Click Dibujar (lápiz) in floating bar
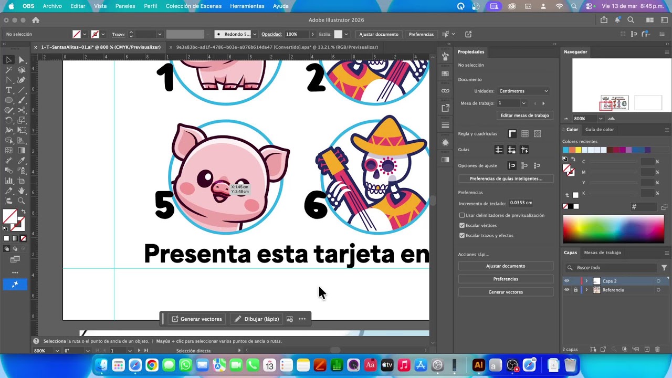This screenshot has height=378, width=672. tap(257, 319)
